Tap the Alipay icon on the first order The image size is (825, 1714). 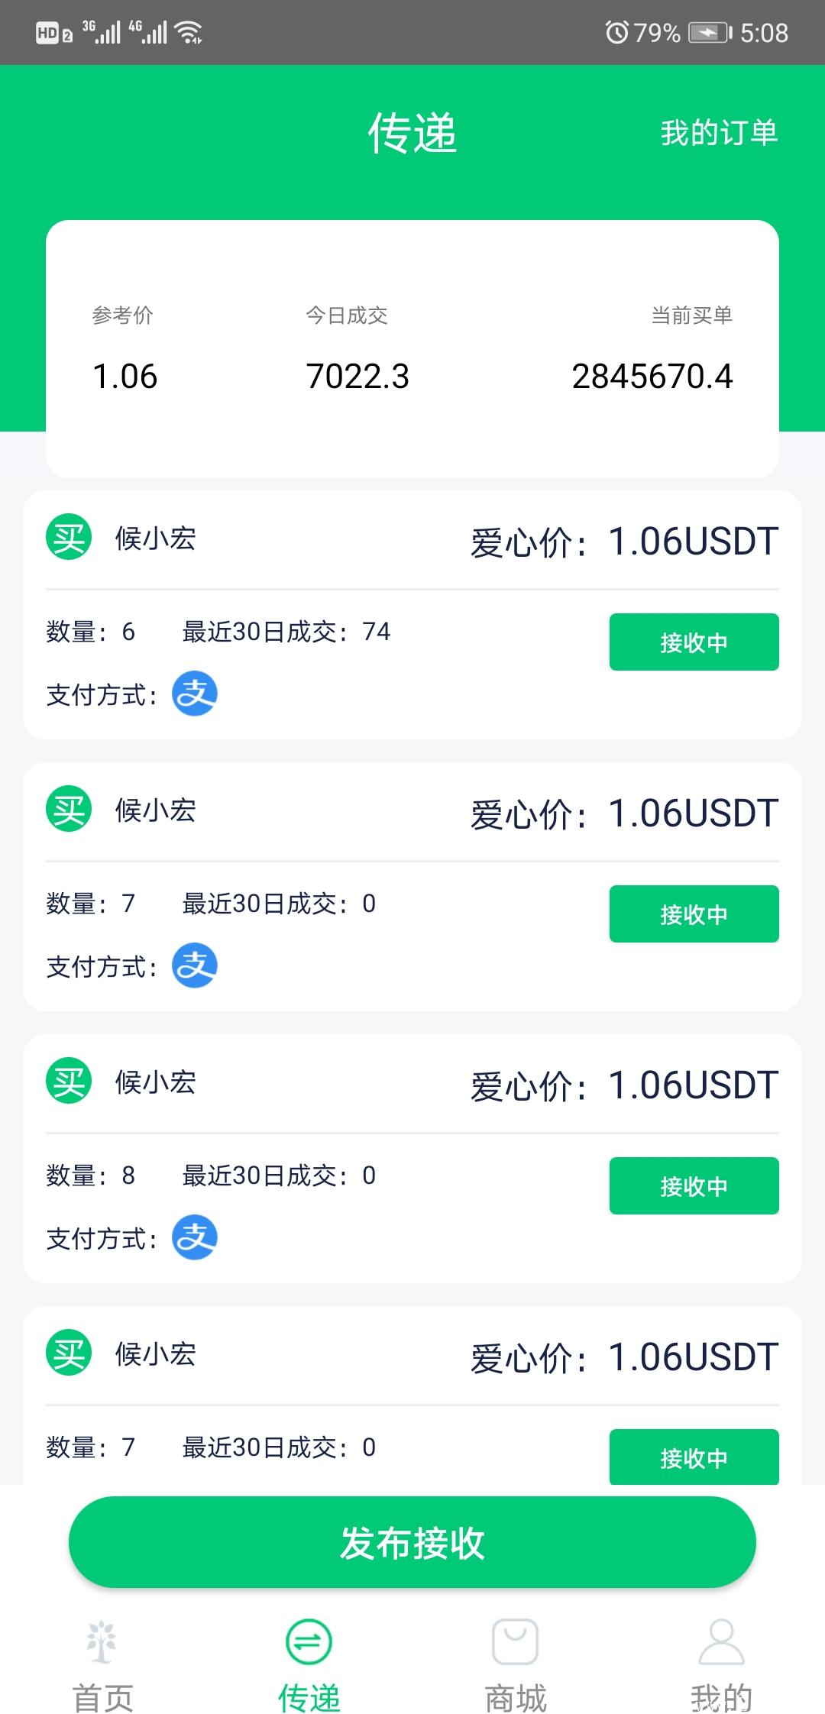click(195, 694)
